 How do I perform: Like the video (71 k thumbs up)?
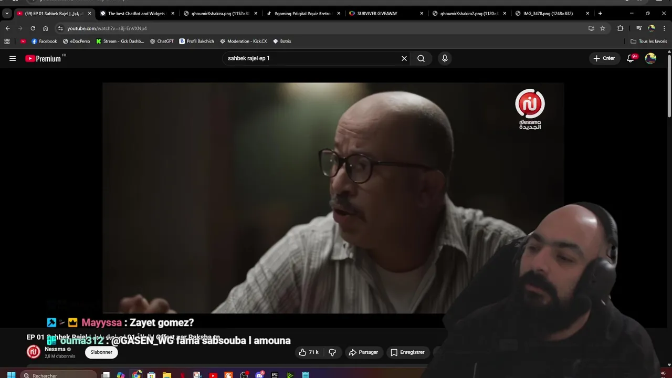[x=309, y=352]
